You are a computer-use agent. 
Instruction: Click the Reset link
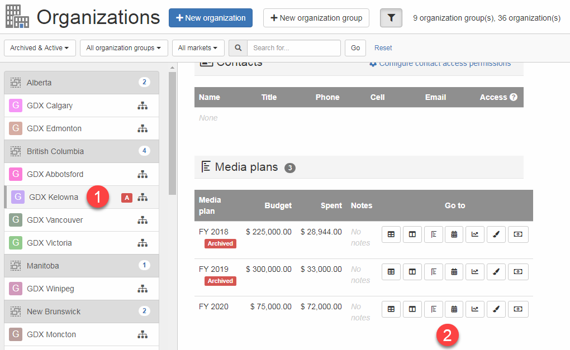coord(383,48)
